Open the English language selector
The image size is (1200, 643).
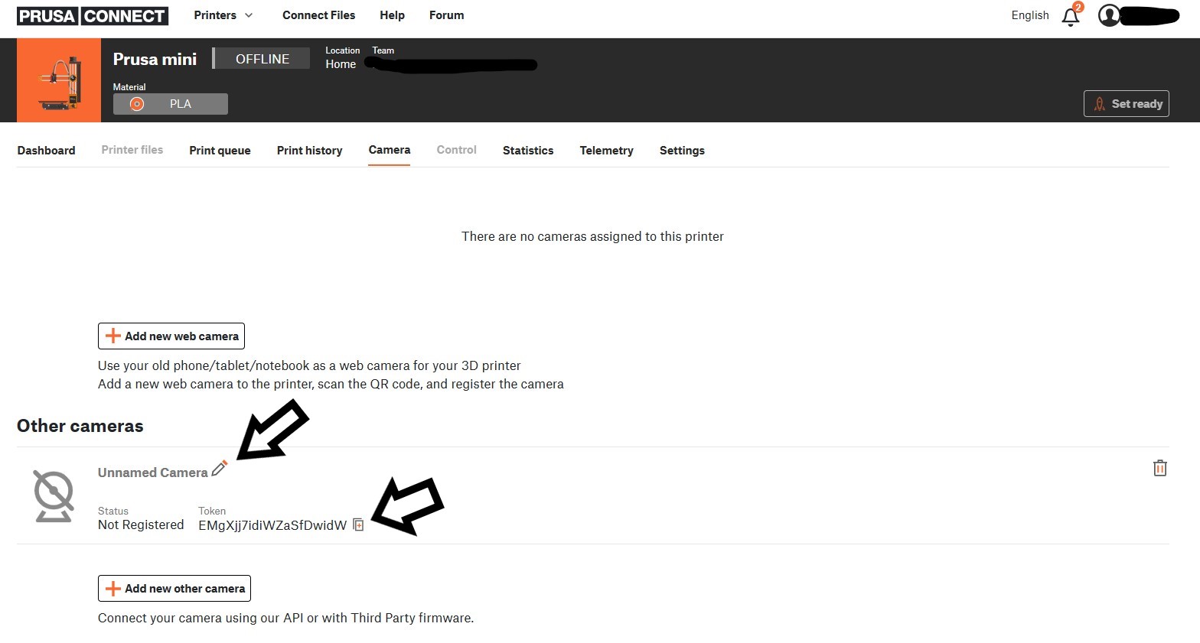(x=1029, y=15)
